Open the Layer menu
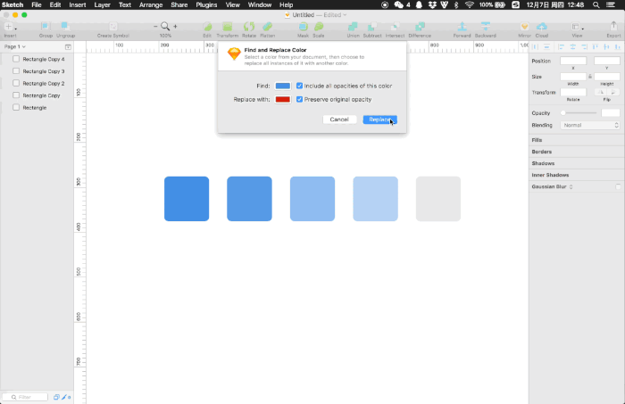The height and width of the screenshot is (404, 625). coord(102,4)
